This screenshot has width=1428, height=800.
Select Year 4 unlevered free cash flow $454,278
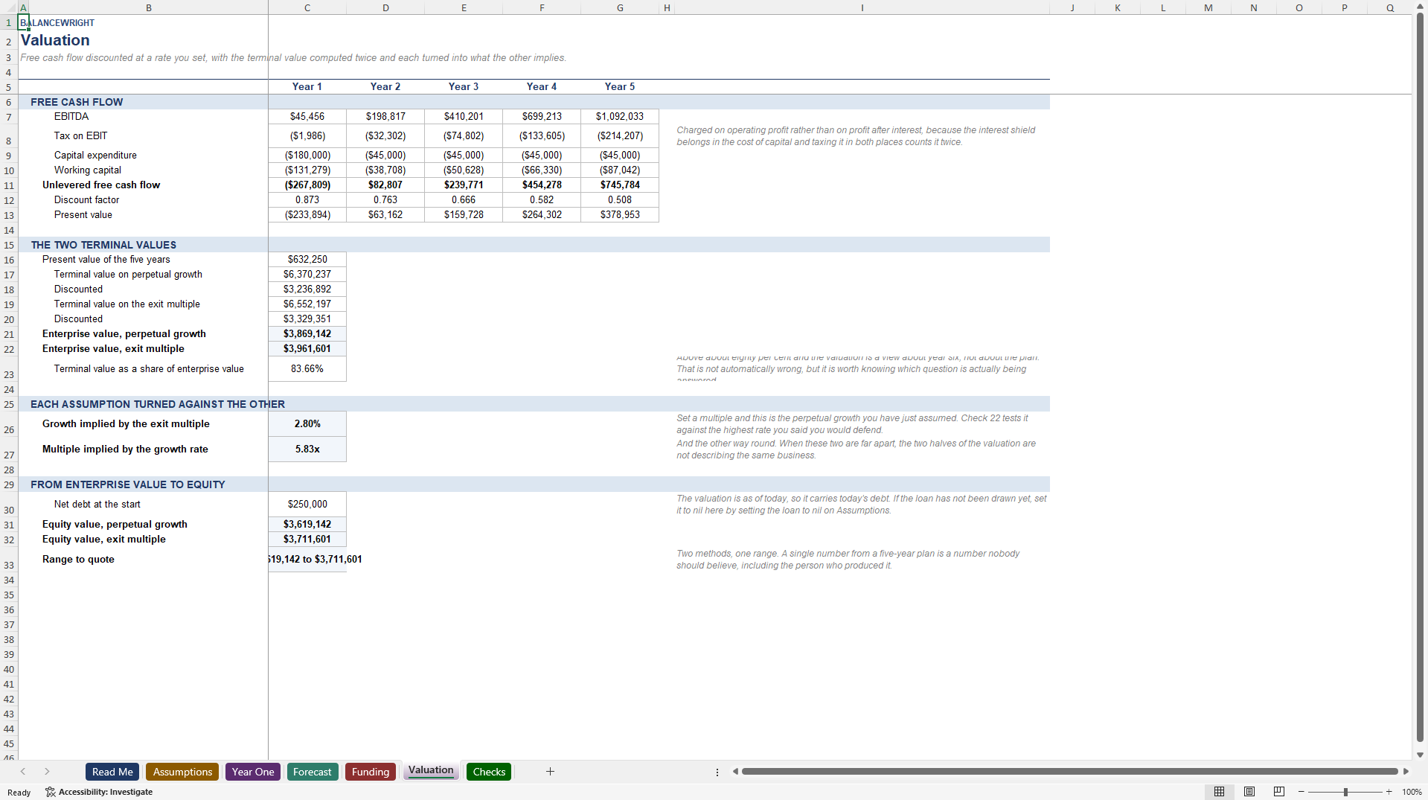(542, 185)
